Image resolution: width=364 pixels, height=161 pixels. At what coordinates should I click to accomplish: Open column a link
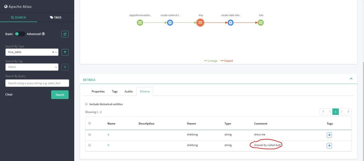(x=108, y=134)
